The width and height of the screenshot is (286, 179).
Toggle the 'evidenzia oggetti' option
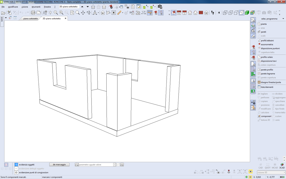16,165
